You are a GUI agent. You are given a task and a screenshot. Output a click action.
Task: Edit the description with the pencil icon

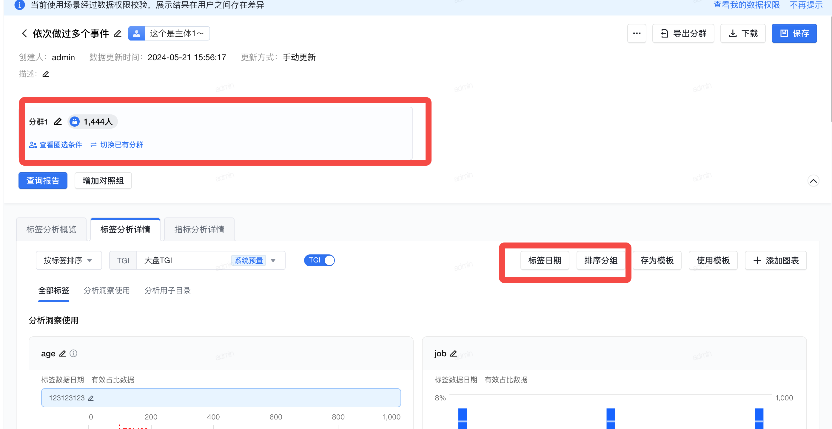pyautogui.click(x=46, y=74)
